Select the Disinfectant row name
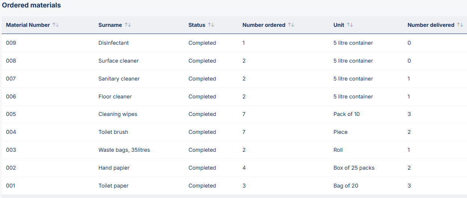Image resolution: width=467 pixels, height=198 pixels. (x=114, y=43)
